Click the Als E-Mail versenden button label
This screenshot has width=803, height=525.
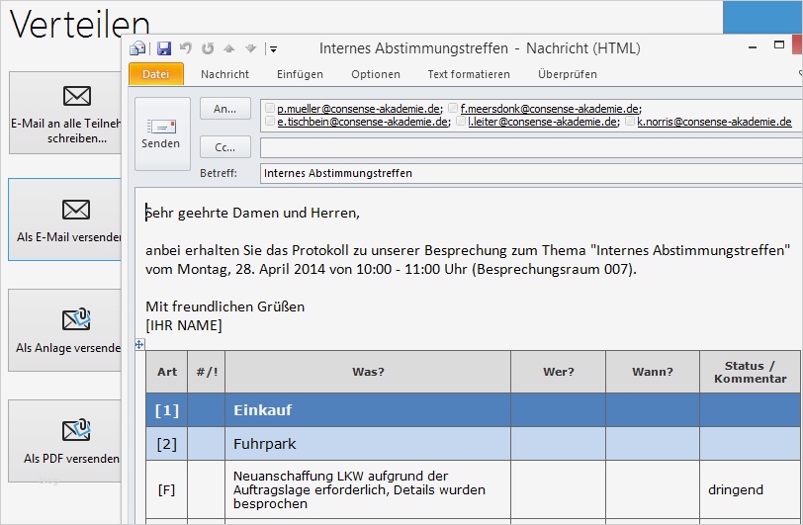[x=68, y=237]
